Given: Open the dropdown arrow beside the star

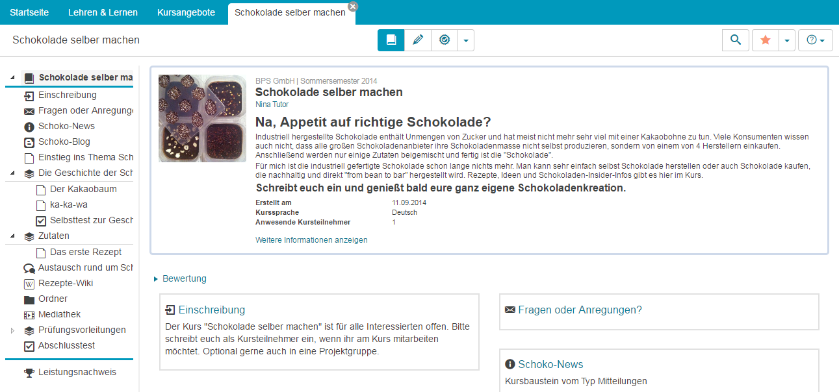Looking at the screenshot, I should (x=786, y=40).
